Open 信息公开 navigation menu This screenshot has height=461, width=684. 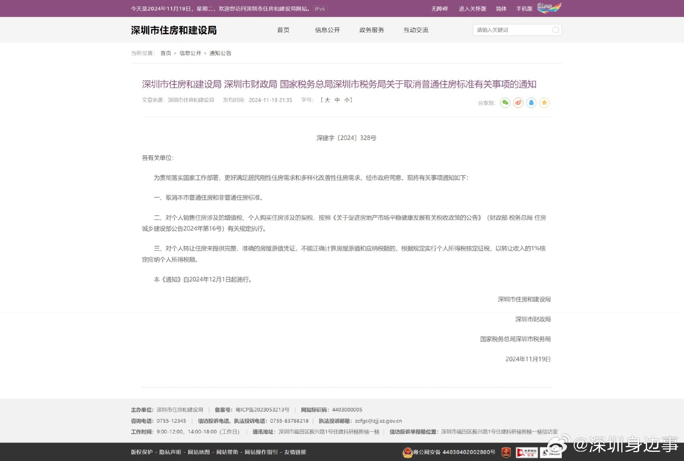point(327,30)
